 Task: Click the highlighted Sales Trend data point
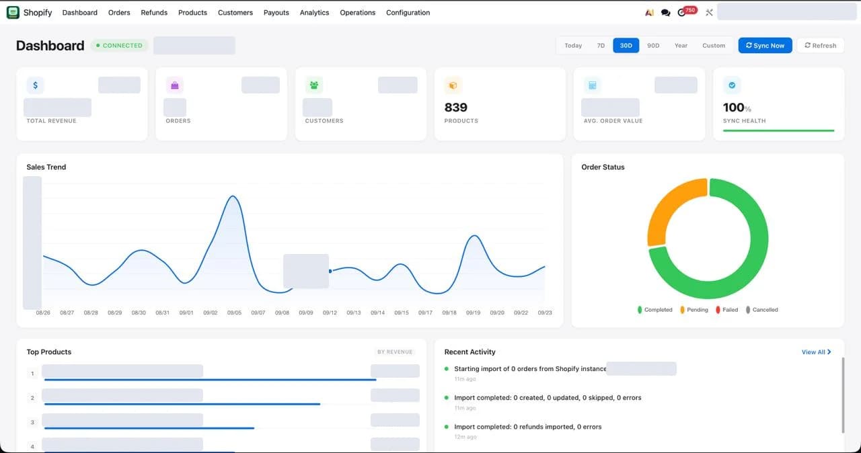pos(330,272)
